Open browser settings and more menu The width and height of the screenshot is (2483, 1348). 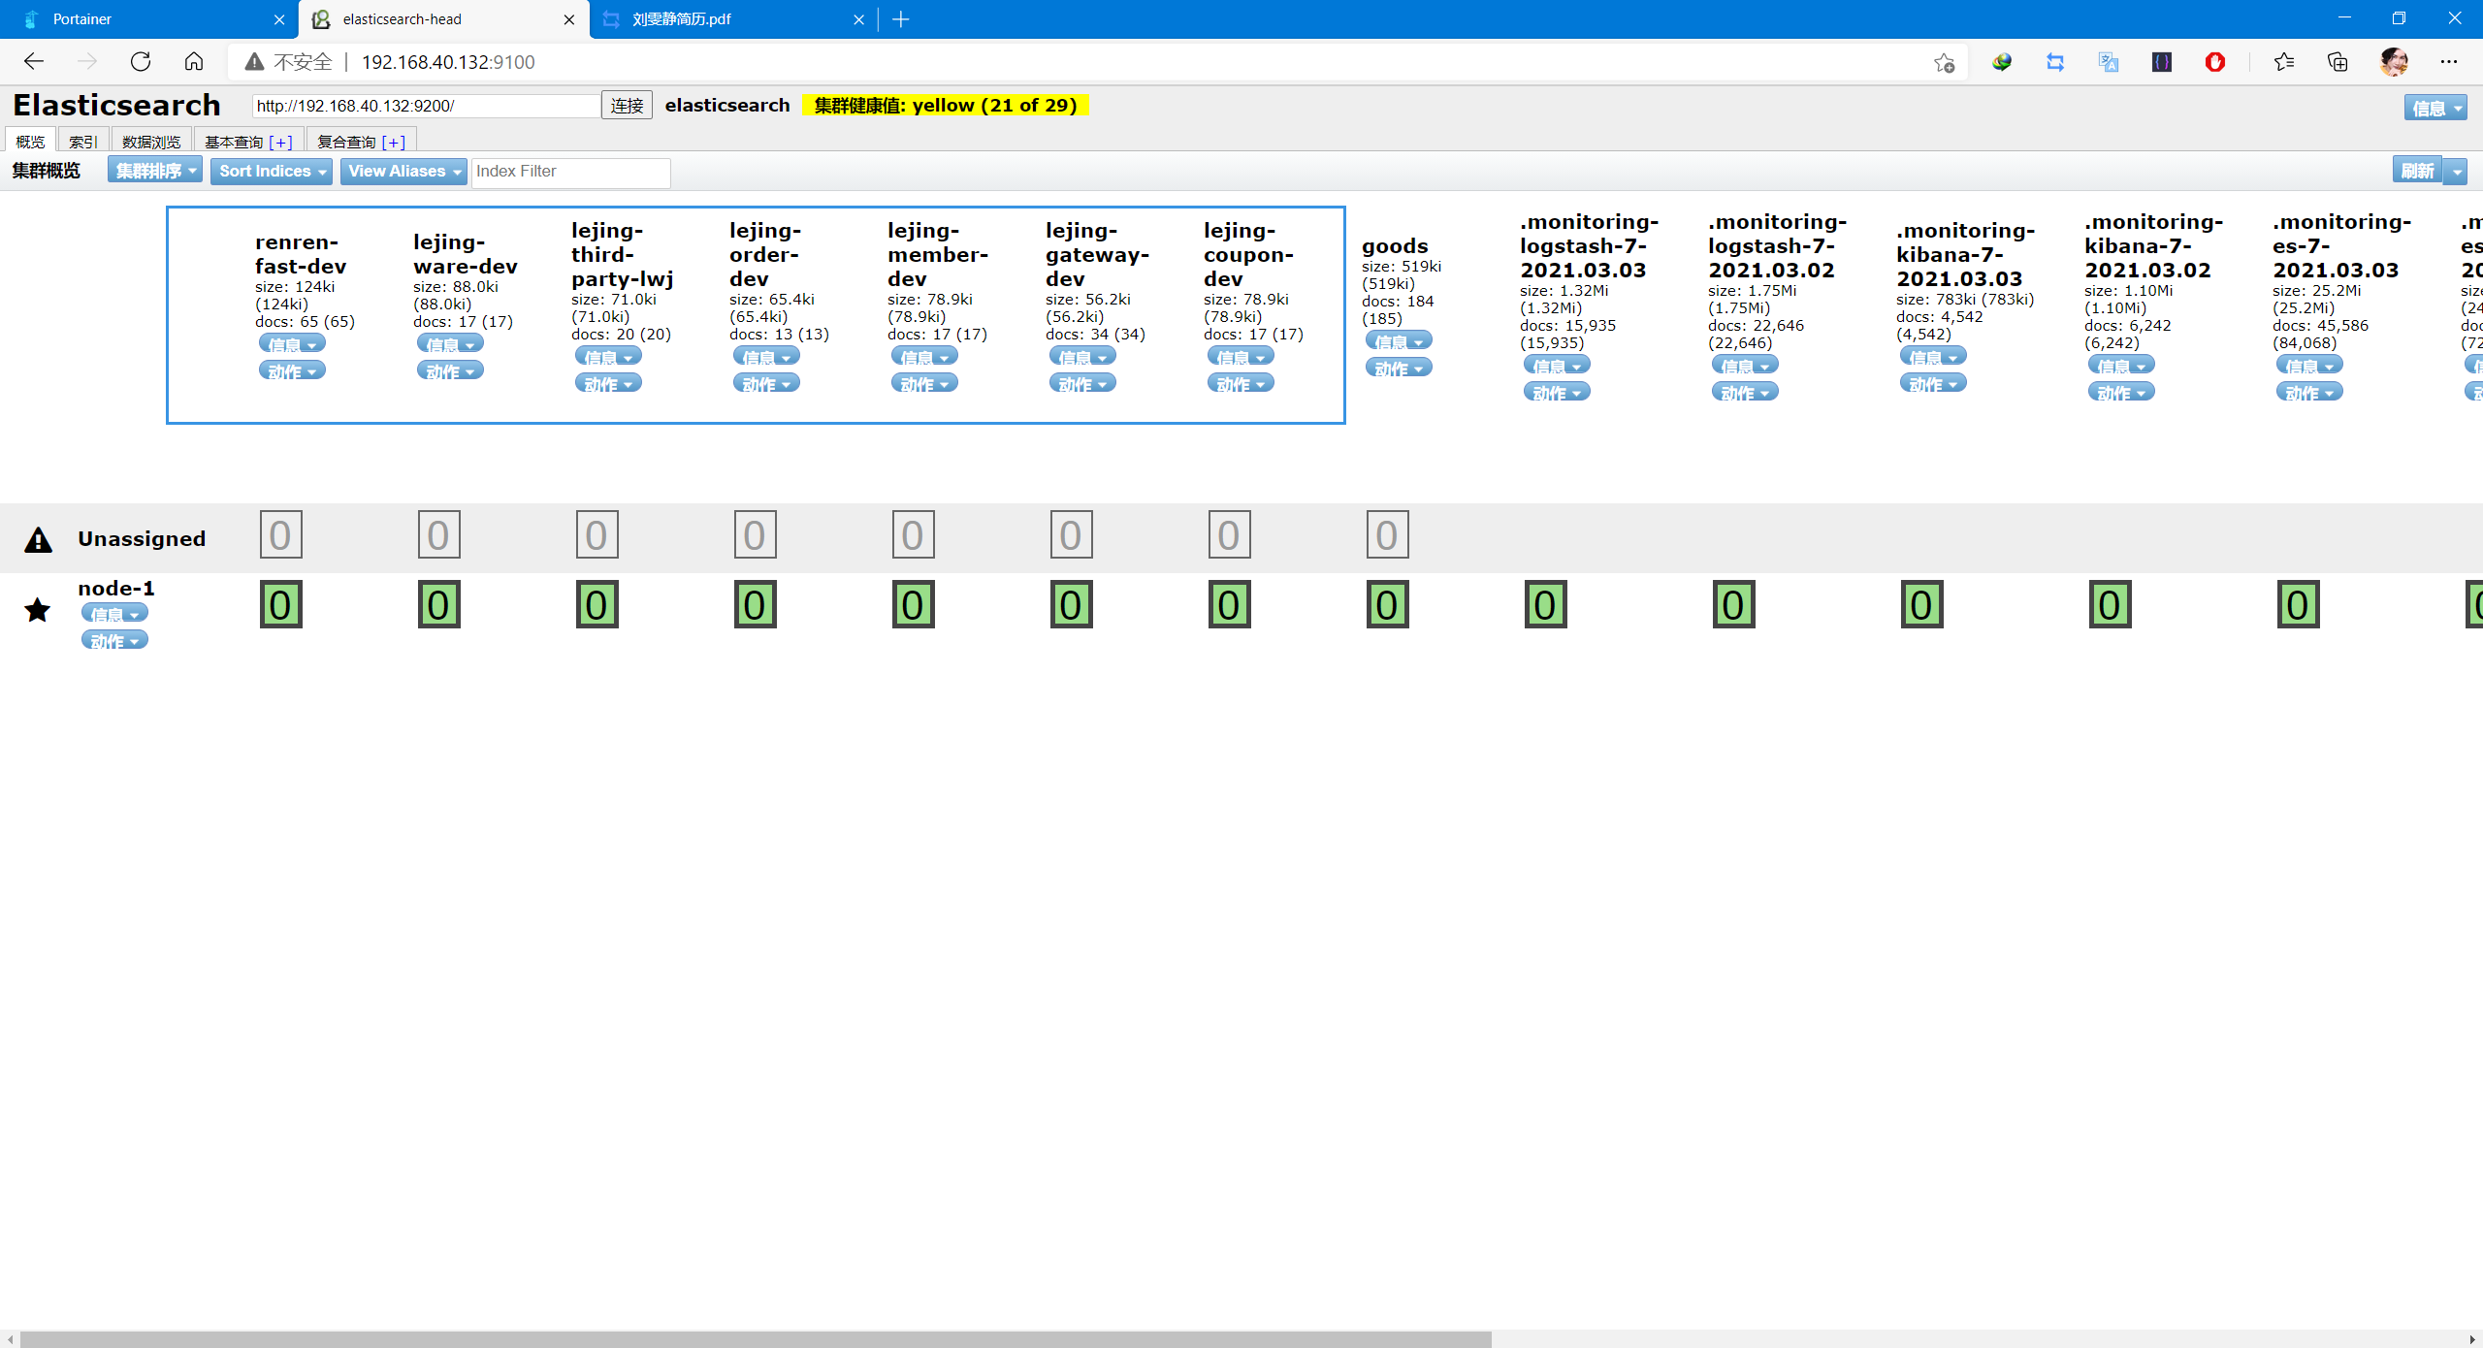pos(2449,62)
